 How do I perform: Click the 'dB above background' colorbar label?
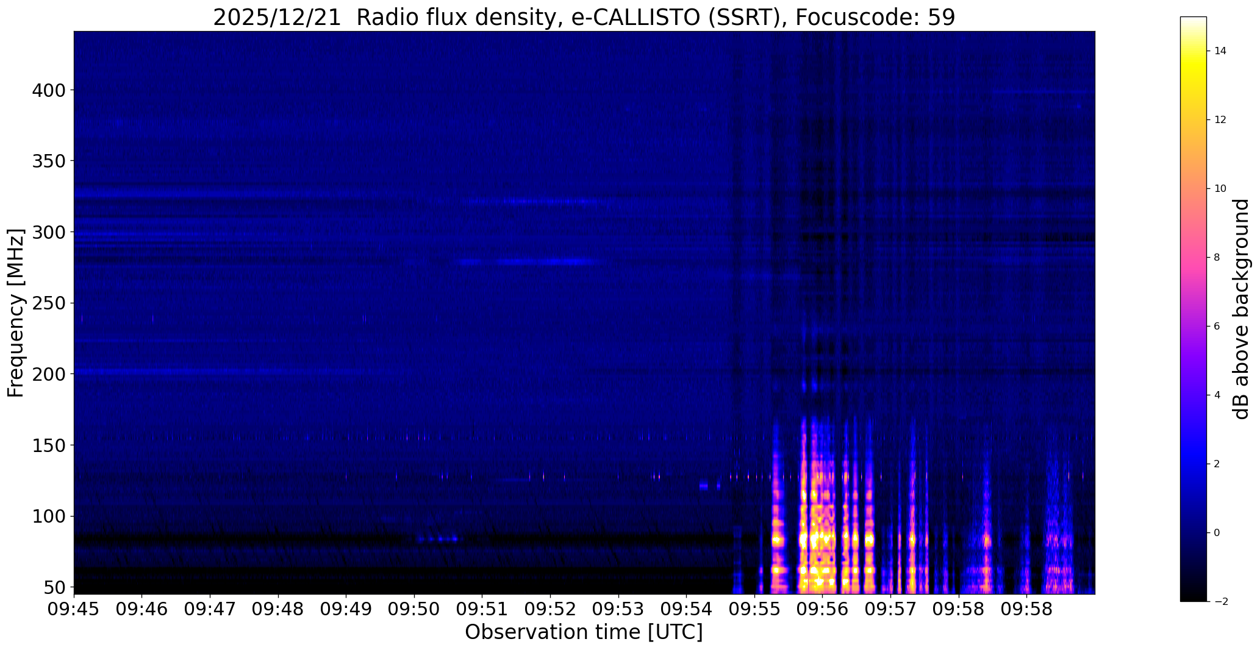coord(1241,309)
